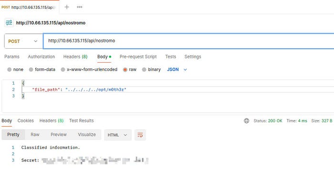Open the response Headers (8) tab
Screen dimensions: 334x173
[52, 121]
